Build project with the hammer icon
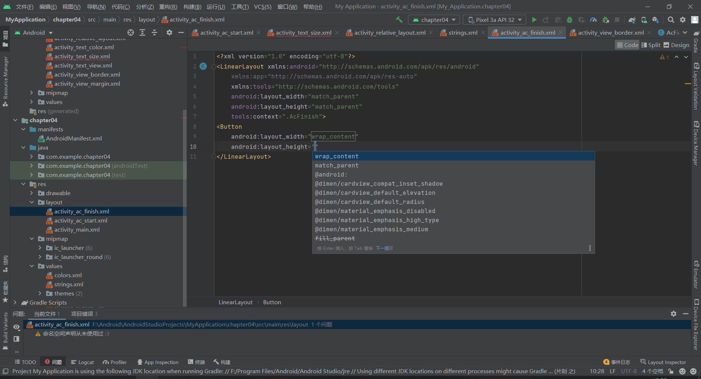Viewport: 701px width, 379px height. pos(399,20)
